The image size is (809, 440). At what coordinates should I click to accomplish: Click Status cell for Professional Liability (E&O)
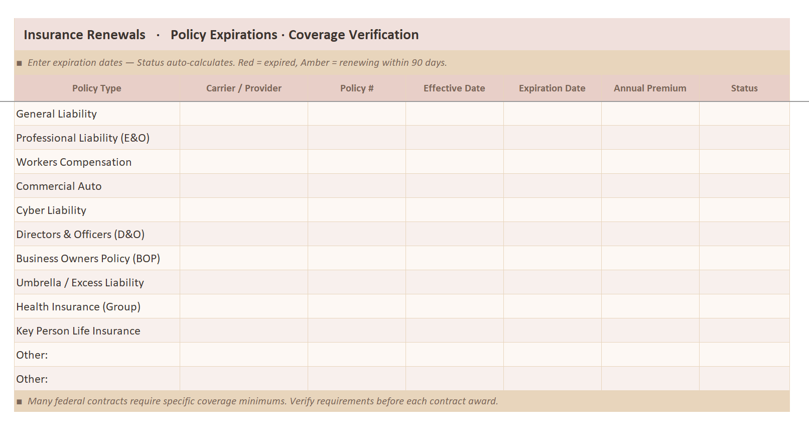[744, 138]
